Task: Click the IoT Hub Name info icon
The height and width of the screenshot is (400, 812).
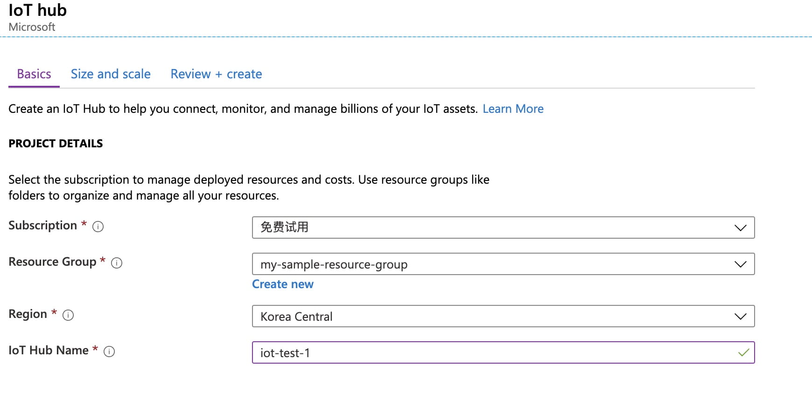Action: point(109,352)
